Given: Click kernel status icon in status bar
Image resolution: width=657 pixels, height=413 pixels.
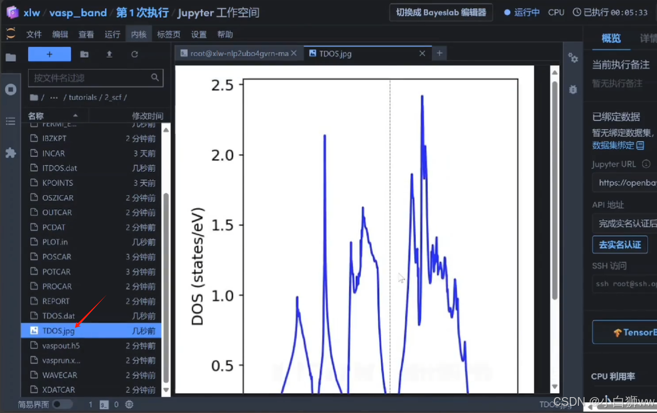Looking at the screenshot, I should 129,404.
